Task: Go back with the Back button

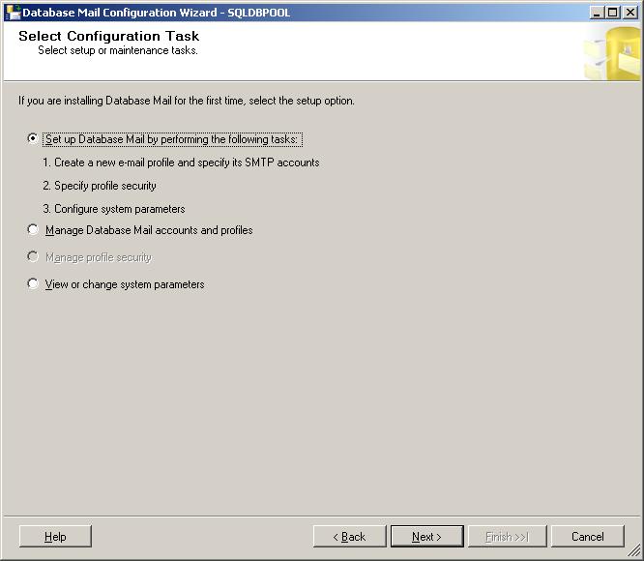Action: pyautogui.click(x=349, y=537)
